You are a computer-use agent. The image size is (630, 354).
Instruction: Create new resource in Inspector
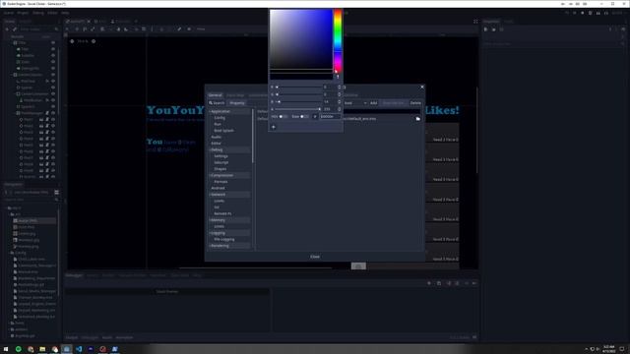(485, 29)
